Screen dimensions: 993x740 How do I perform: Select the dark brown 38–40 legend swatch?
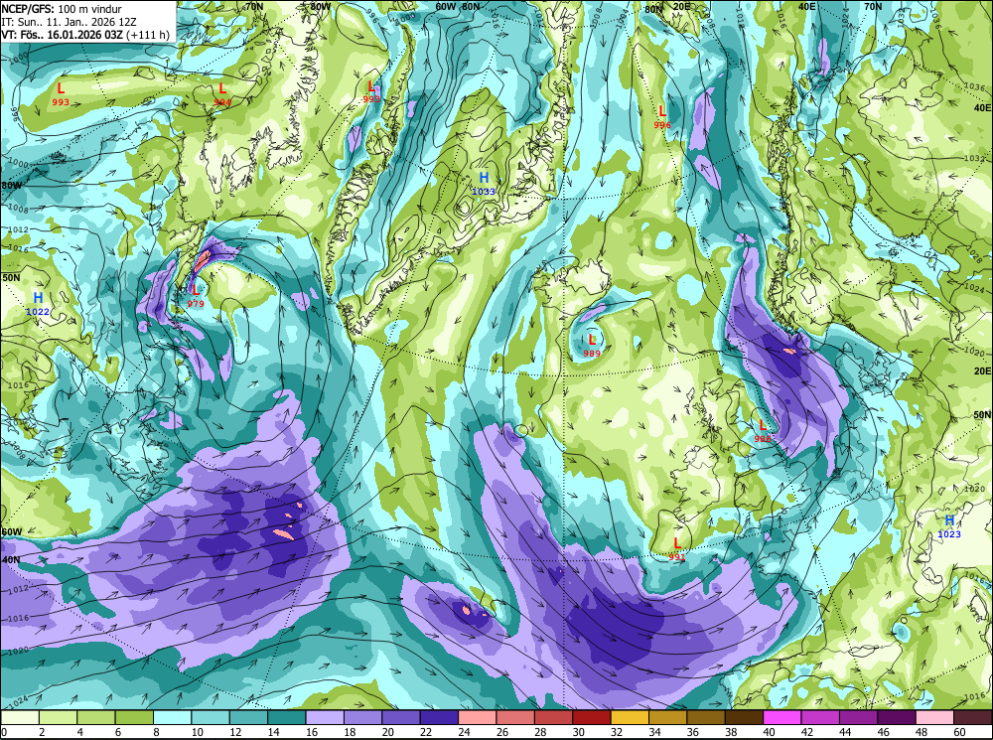pos(744,717)
